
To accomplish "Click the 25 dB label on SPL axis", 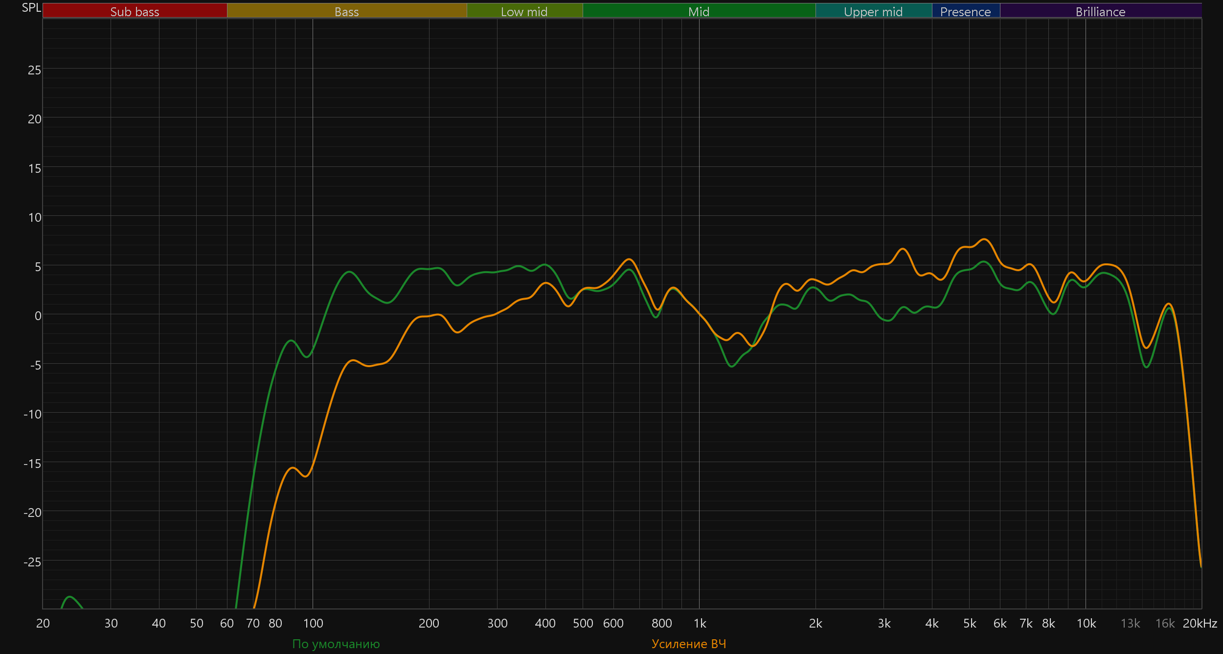I will tap(34, 70).
